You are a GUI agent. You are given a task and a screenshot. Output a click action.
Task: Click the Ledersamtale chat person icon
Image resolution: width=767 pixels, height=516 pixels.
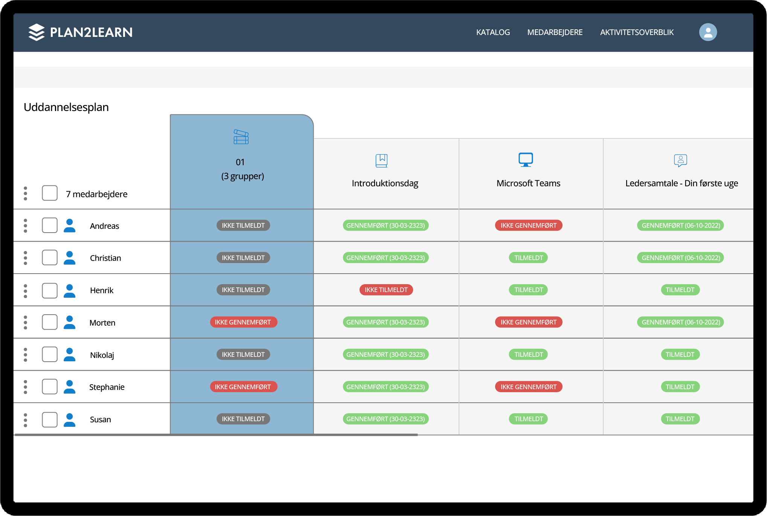pos(680,160)
